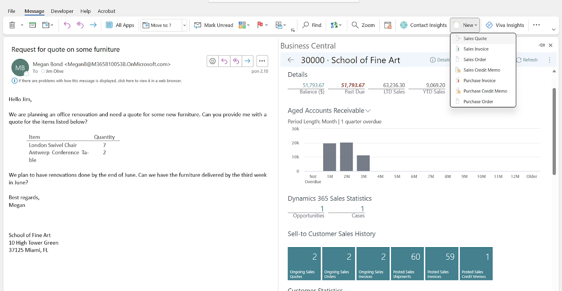Click the Details info button
Screen dimensions: 562x291
(440, 60)
